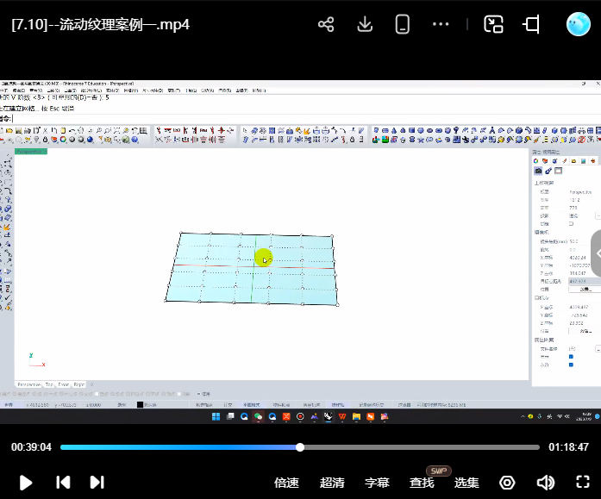Open the phone casting icon
Screen dimensions: 601x499
(x=402, y=24)
